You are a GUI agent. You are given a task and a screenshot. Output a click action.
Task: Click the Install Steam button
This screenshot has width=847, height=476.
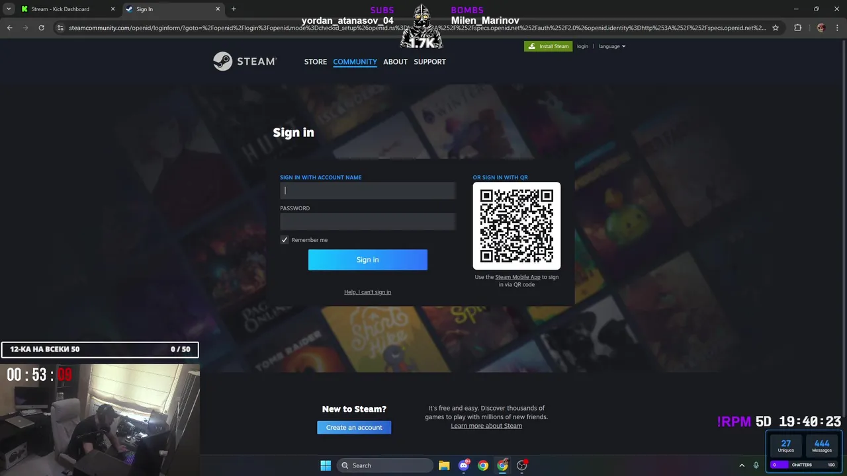point(548,46)
